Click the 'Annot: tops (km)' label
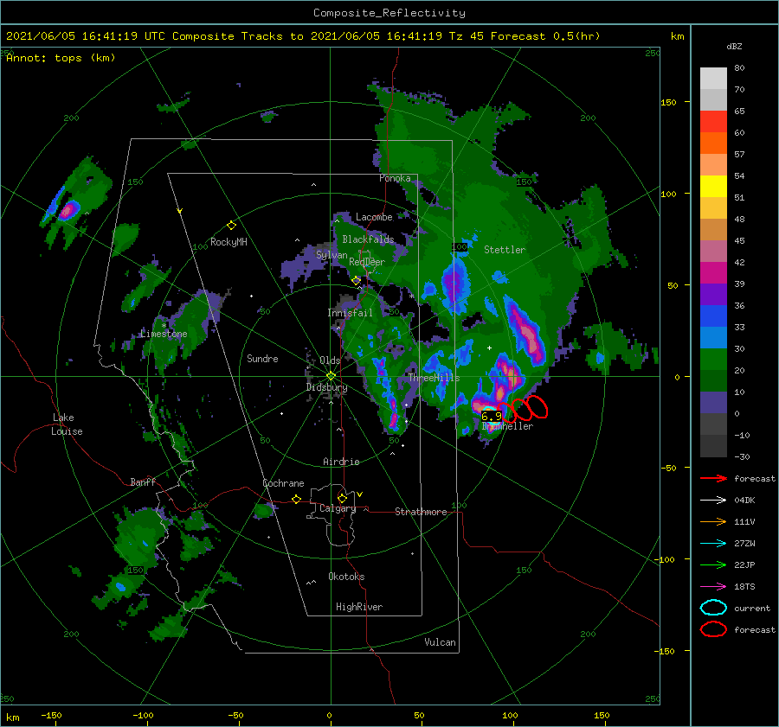Screen dimensions: 779x727 pyautogui.click(x=61, y=58)
